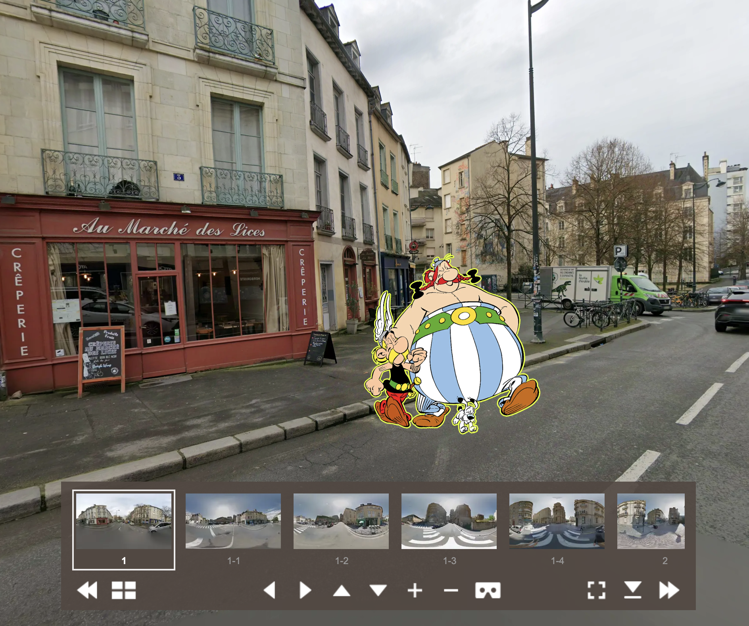This screenshot has width=749, height=626.
Task: Zoom in with the plus icon
Action: 415,591
